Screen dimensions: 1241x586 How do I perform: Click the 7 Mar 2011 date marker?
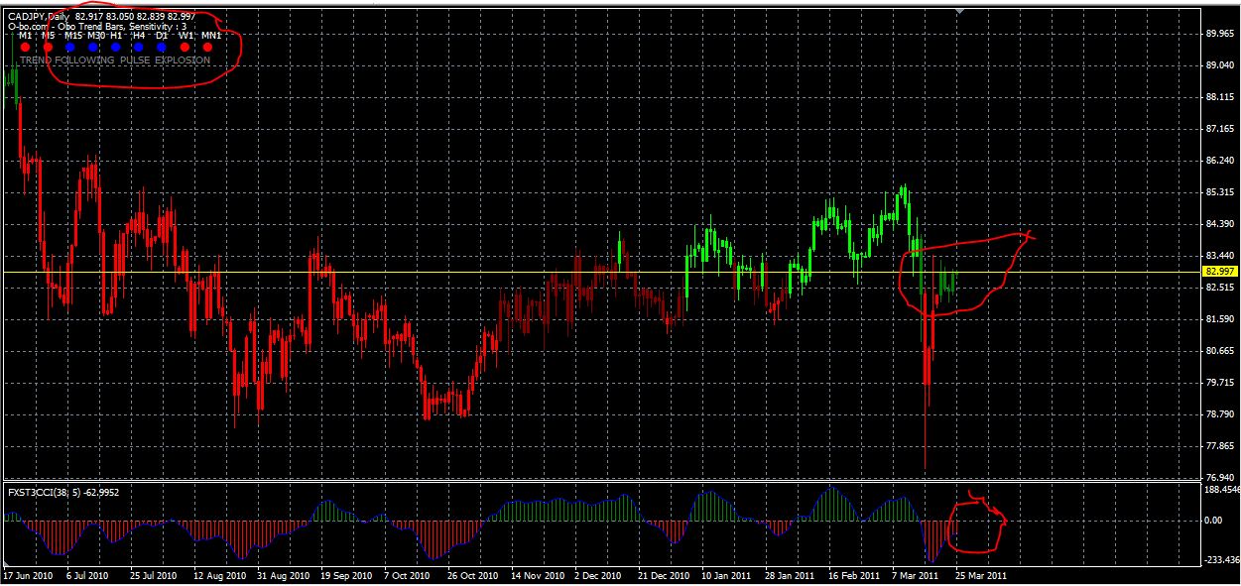[x=914, y=575]
